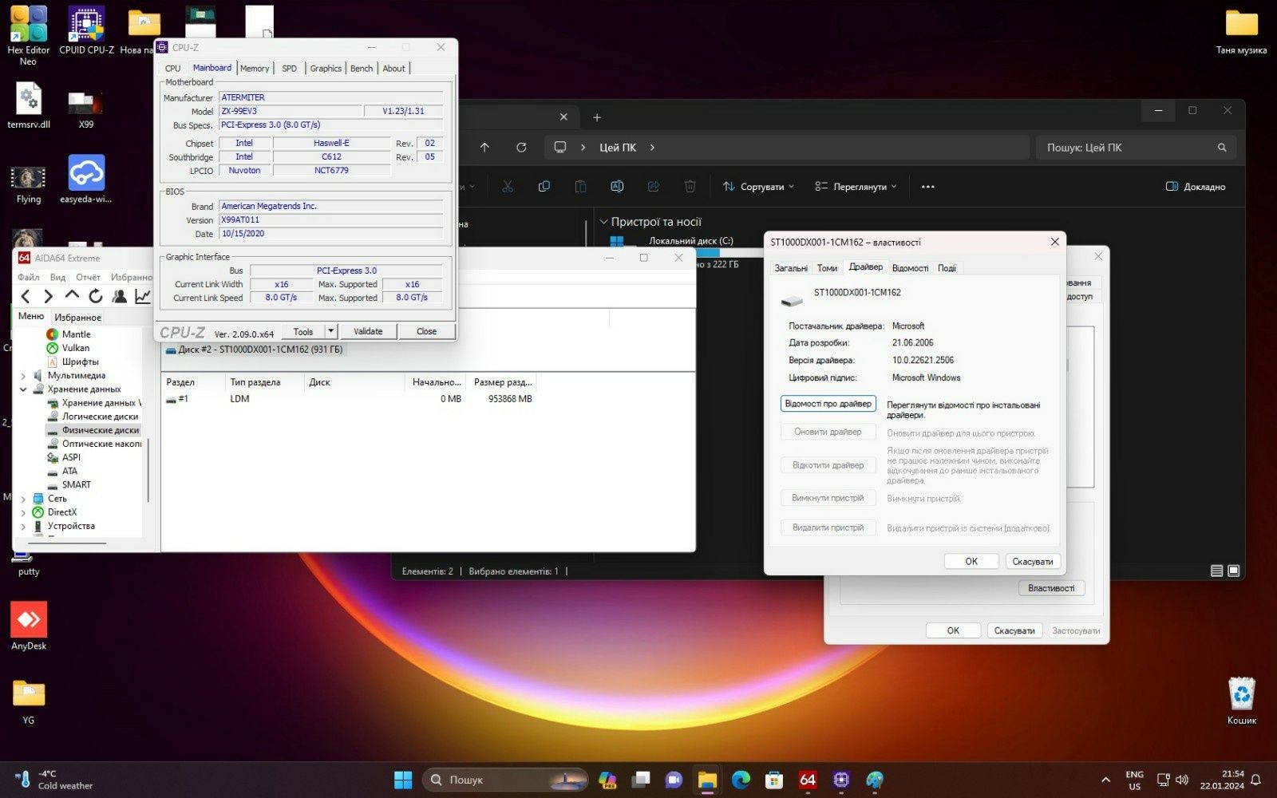The height and width of the screenshot is (798, 1277).
Task: Click the File Explorer up-directory arrow
Action: tap(484, 148)
